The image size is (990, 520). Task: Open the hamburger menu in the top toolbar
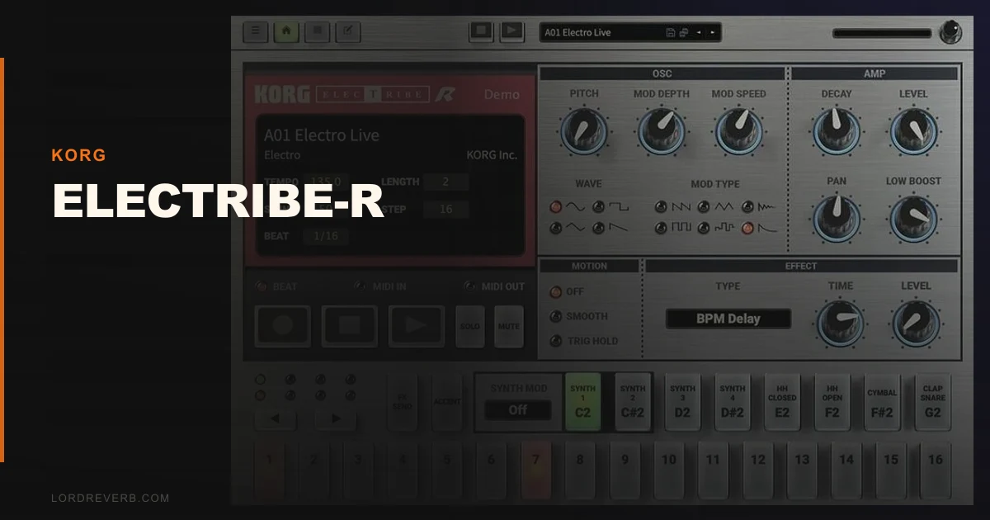(x=256, y=32)
